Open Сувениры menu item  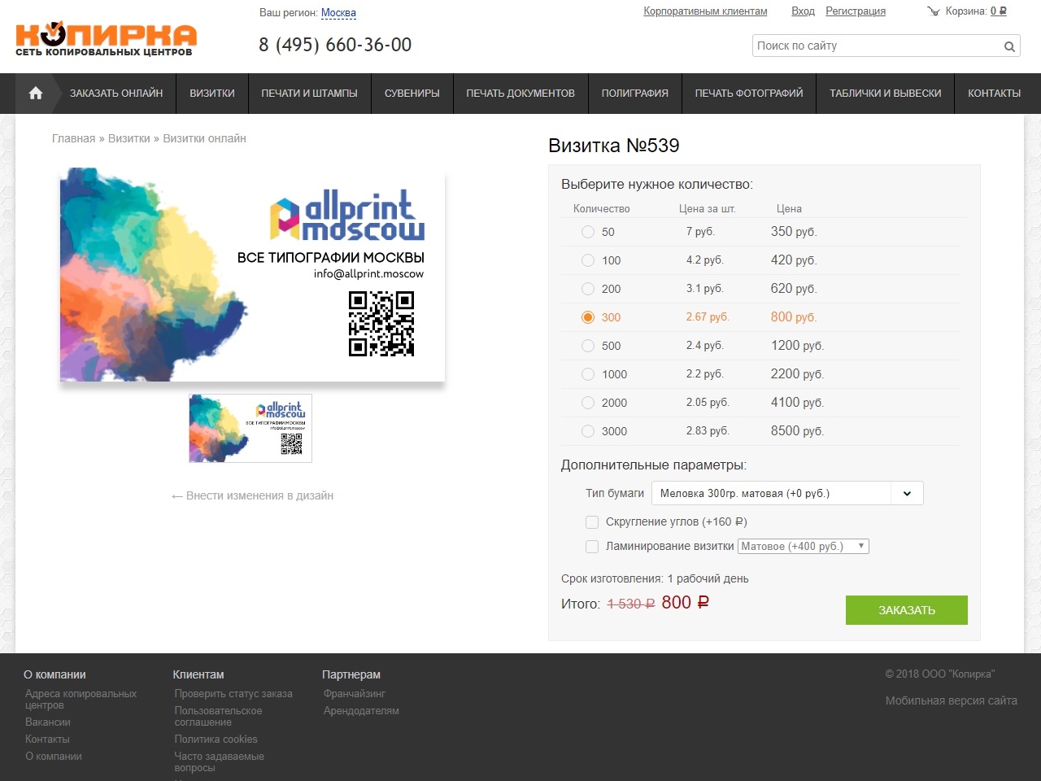pyautogui.click(x=412, y=94)
